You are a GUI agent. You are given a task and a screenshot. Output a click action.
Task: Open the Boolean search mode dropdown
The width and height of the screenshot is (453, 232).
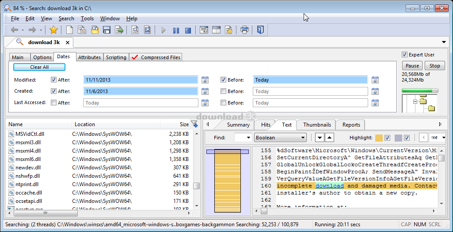(x=303, y=138)
